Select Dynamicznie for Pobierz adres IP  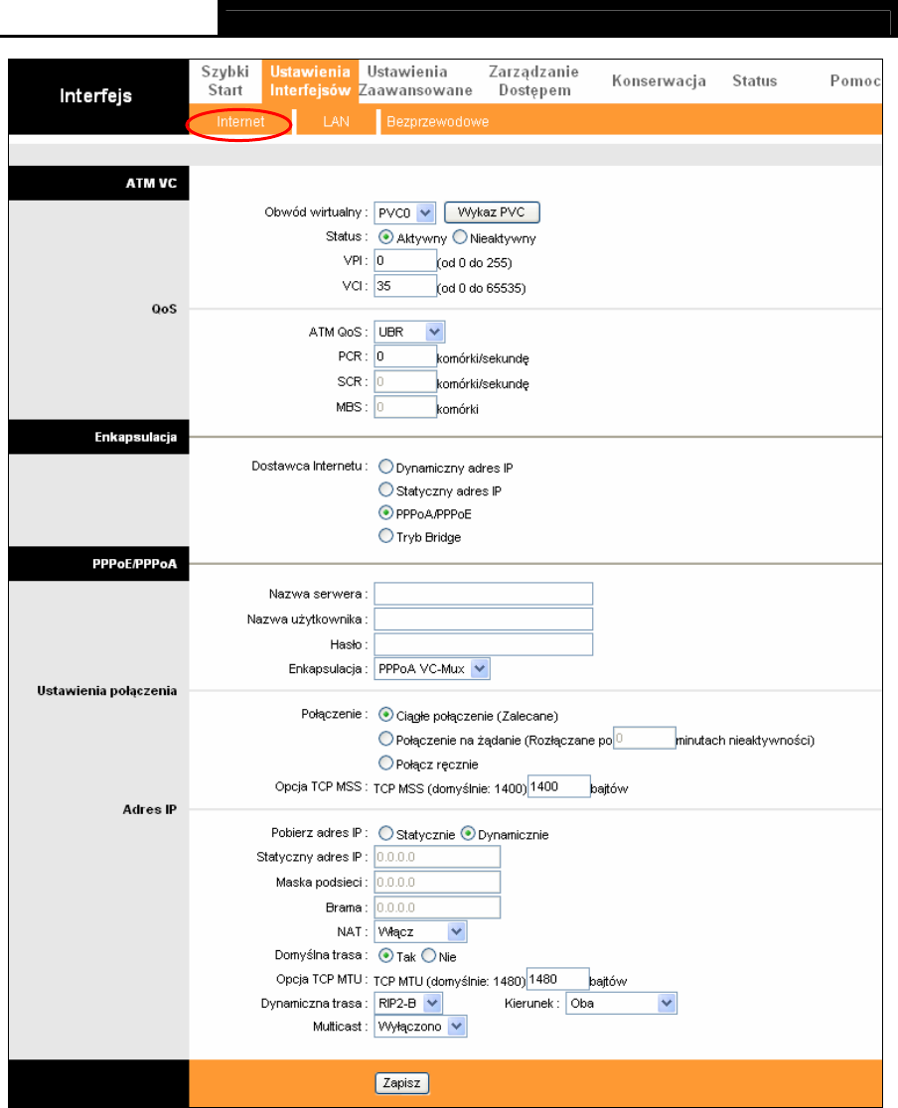[468, 833]
